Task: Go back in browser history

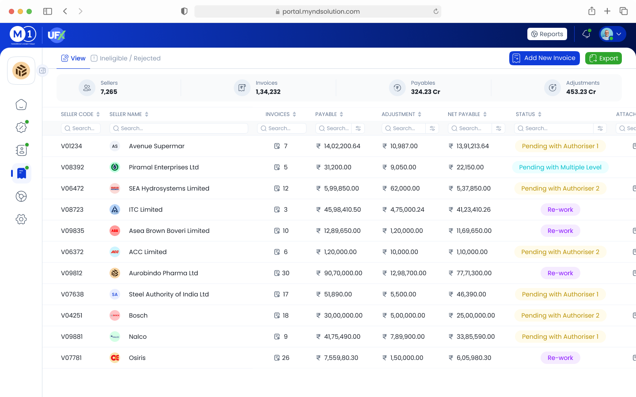Action: (65, 11)
